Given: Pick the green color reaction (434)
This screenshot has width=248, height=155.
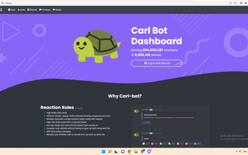Looking at the screenshot, I should coord(163,144).
